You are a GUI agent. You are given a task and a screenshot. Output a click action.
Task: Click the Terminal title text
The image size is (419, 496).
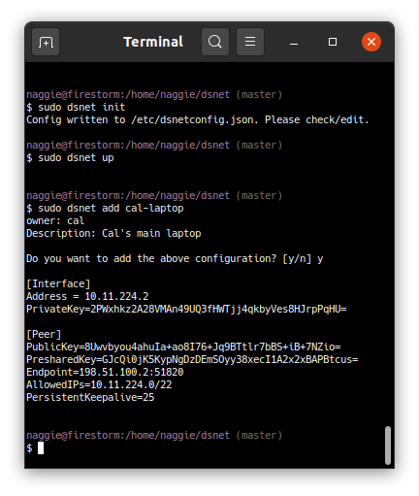click(153, 42)
